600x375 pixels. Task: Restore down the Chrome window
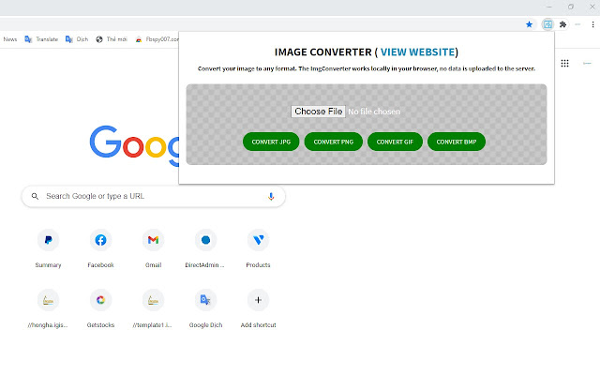pyautogui.click(x=571, y=7)
